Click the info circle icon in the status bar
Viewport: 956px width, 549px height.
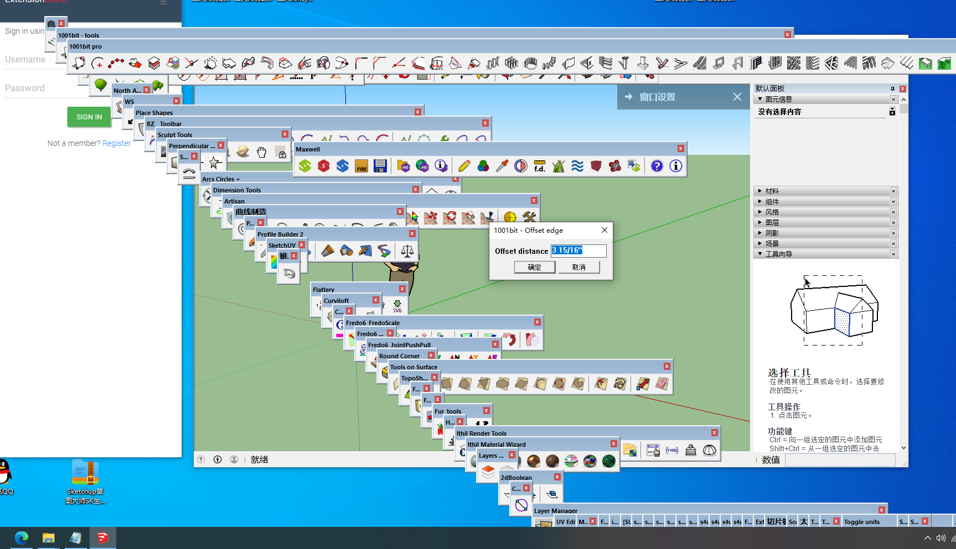[x=218, y=459]
